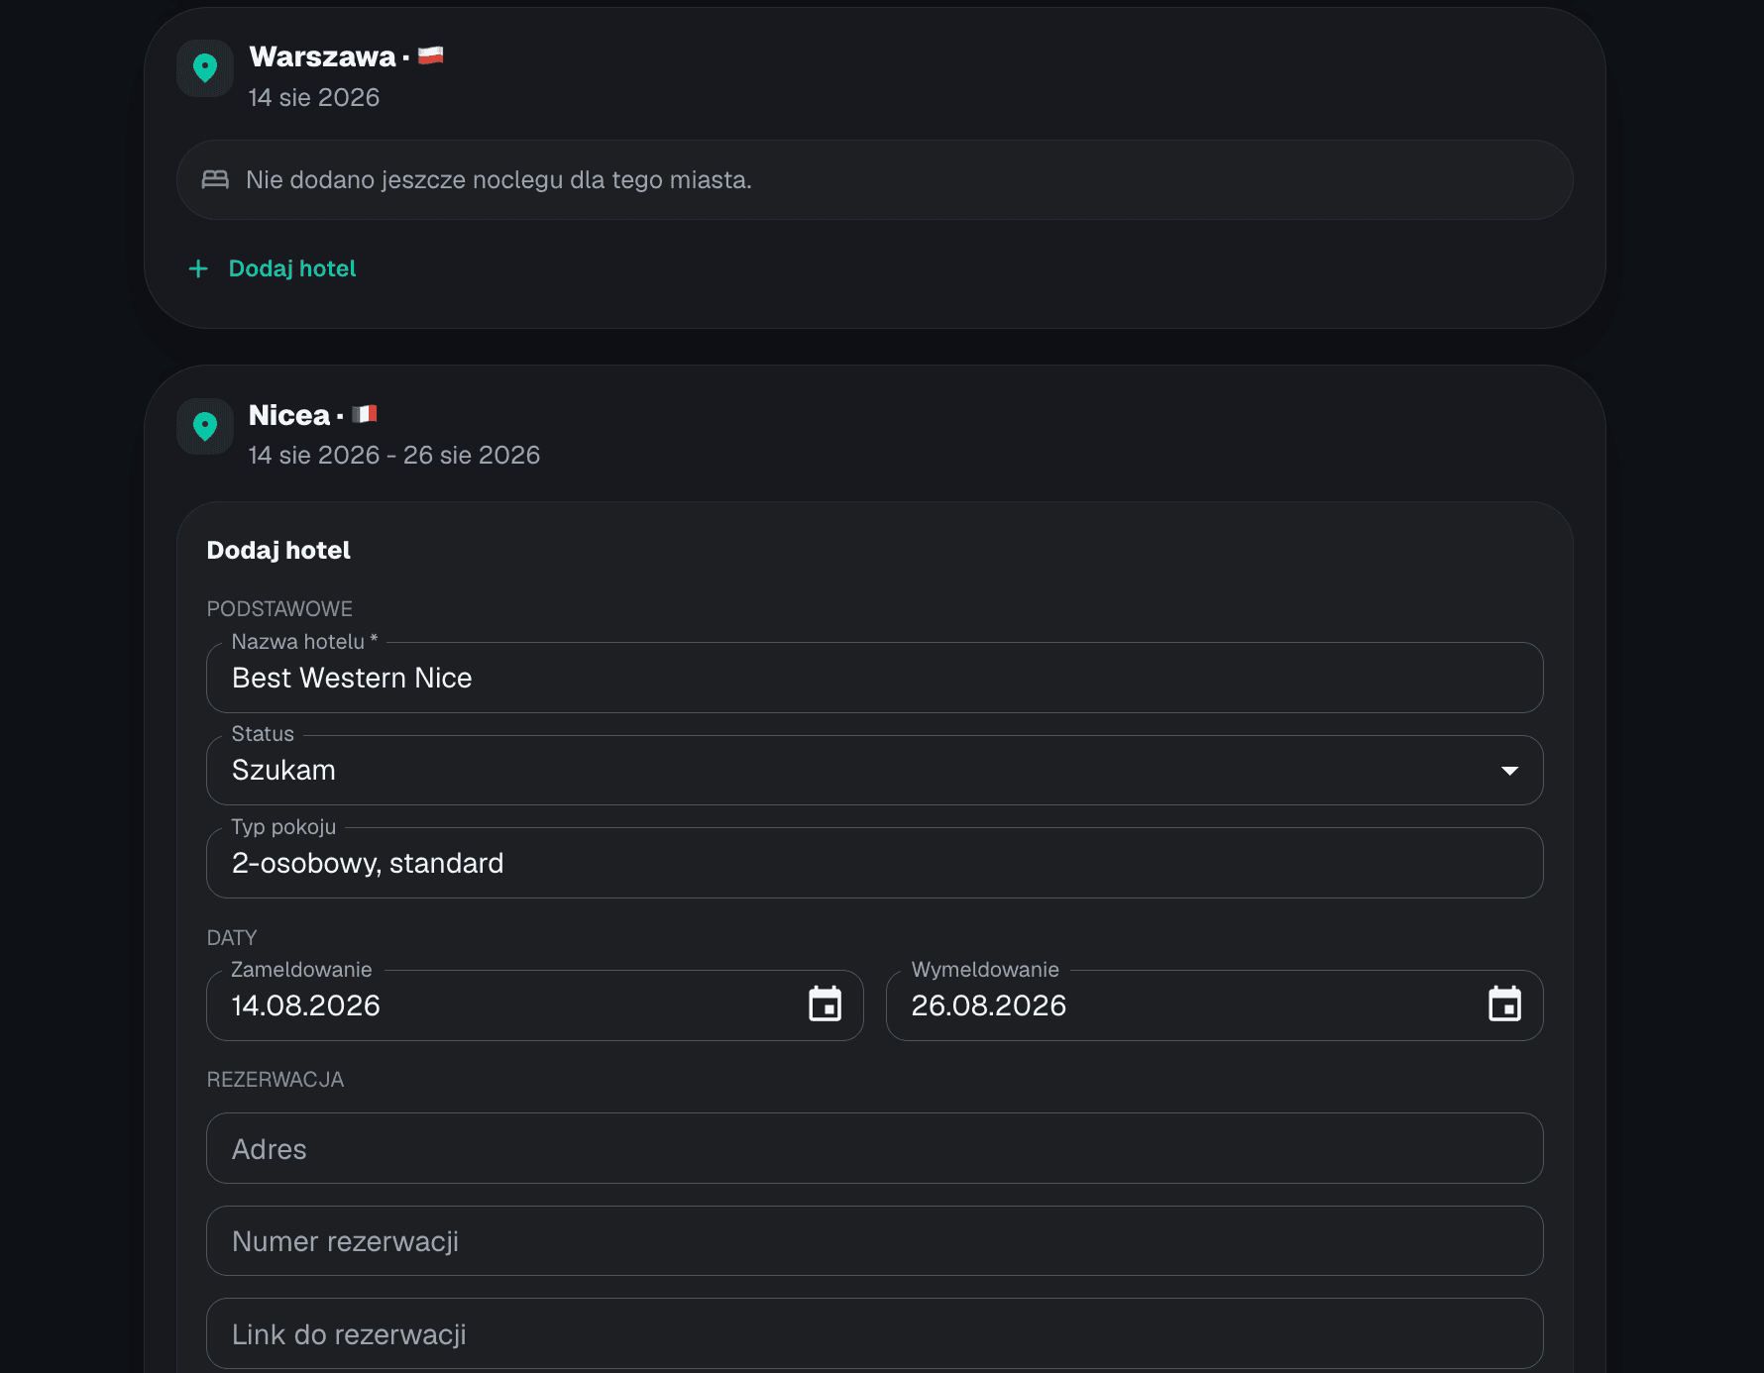This screenshot has height=1373, width=1764.
Task: Click the plus icon beside Dodaj hotel
Action: [x=198, y=268]
